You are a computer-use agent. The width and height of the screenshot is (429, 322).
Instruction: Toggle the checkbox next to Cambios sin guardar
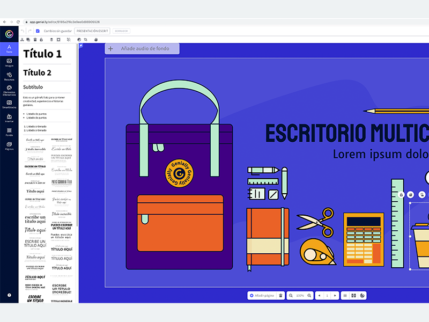point(38,31)
